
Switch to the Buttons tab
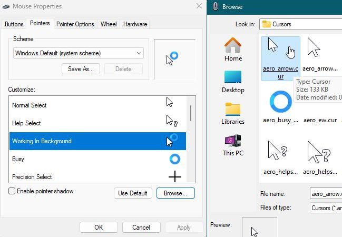coord(14,24)
